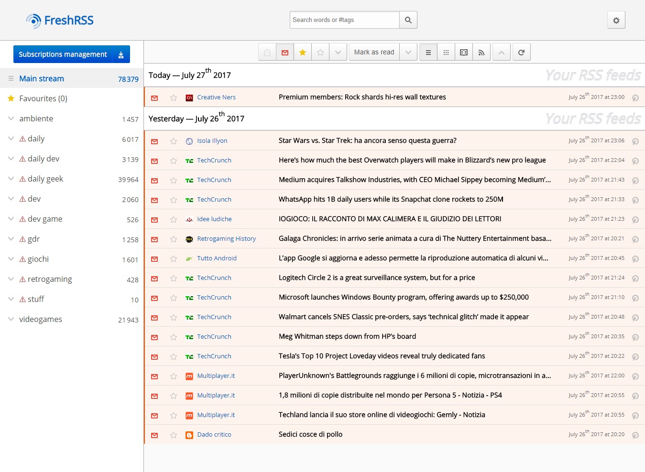
Task: Expand the dev game category chevron
Action: 11,219
